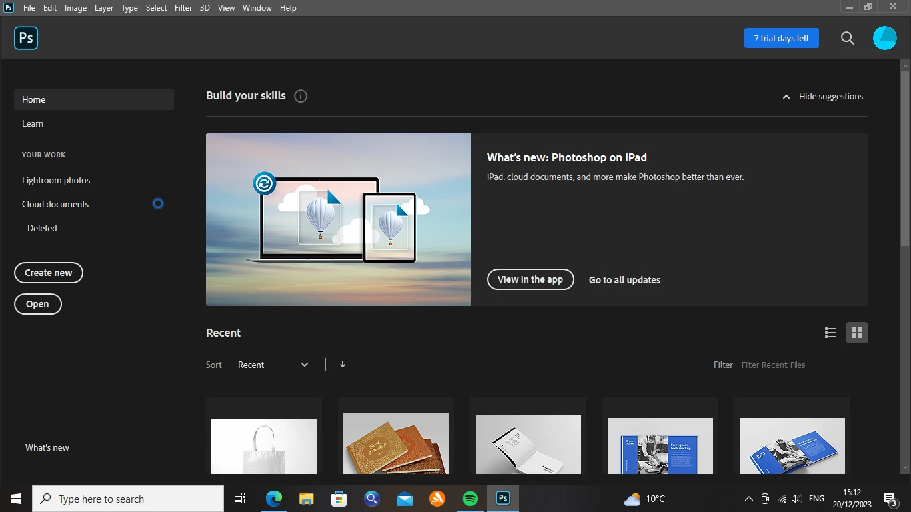Viewport: 911px width, 512px height.
Task: Show info for Build your skills
Action: coord(301,96)
